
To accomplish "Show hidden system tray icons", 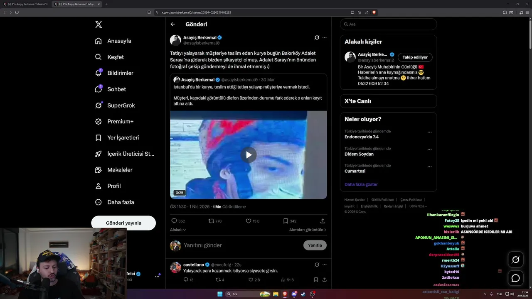I will pyautogui.click(x=485, y=294).
